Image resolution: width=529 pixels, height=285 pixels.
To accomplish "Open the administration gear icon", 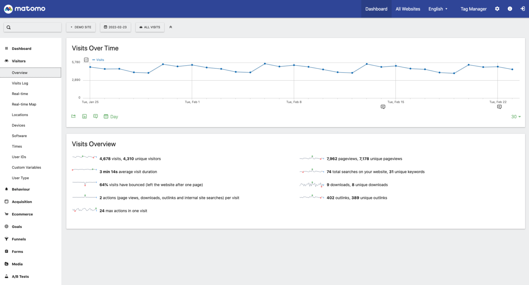I will click(x=497, y=9).
